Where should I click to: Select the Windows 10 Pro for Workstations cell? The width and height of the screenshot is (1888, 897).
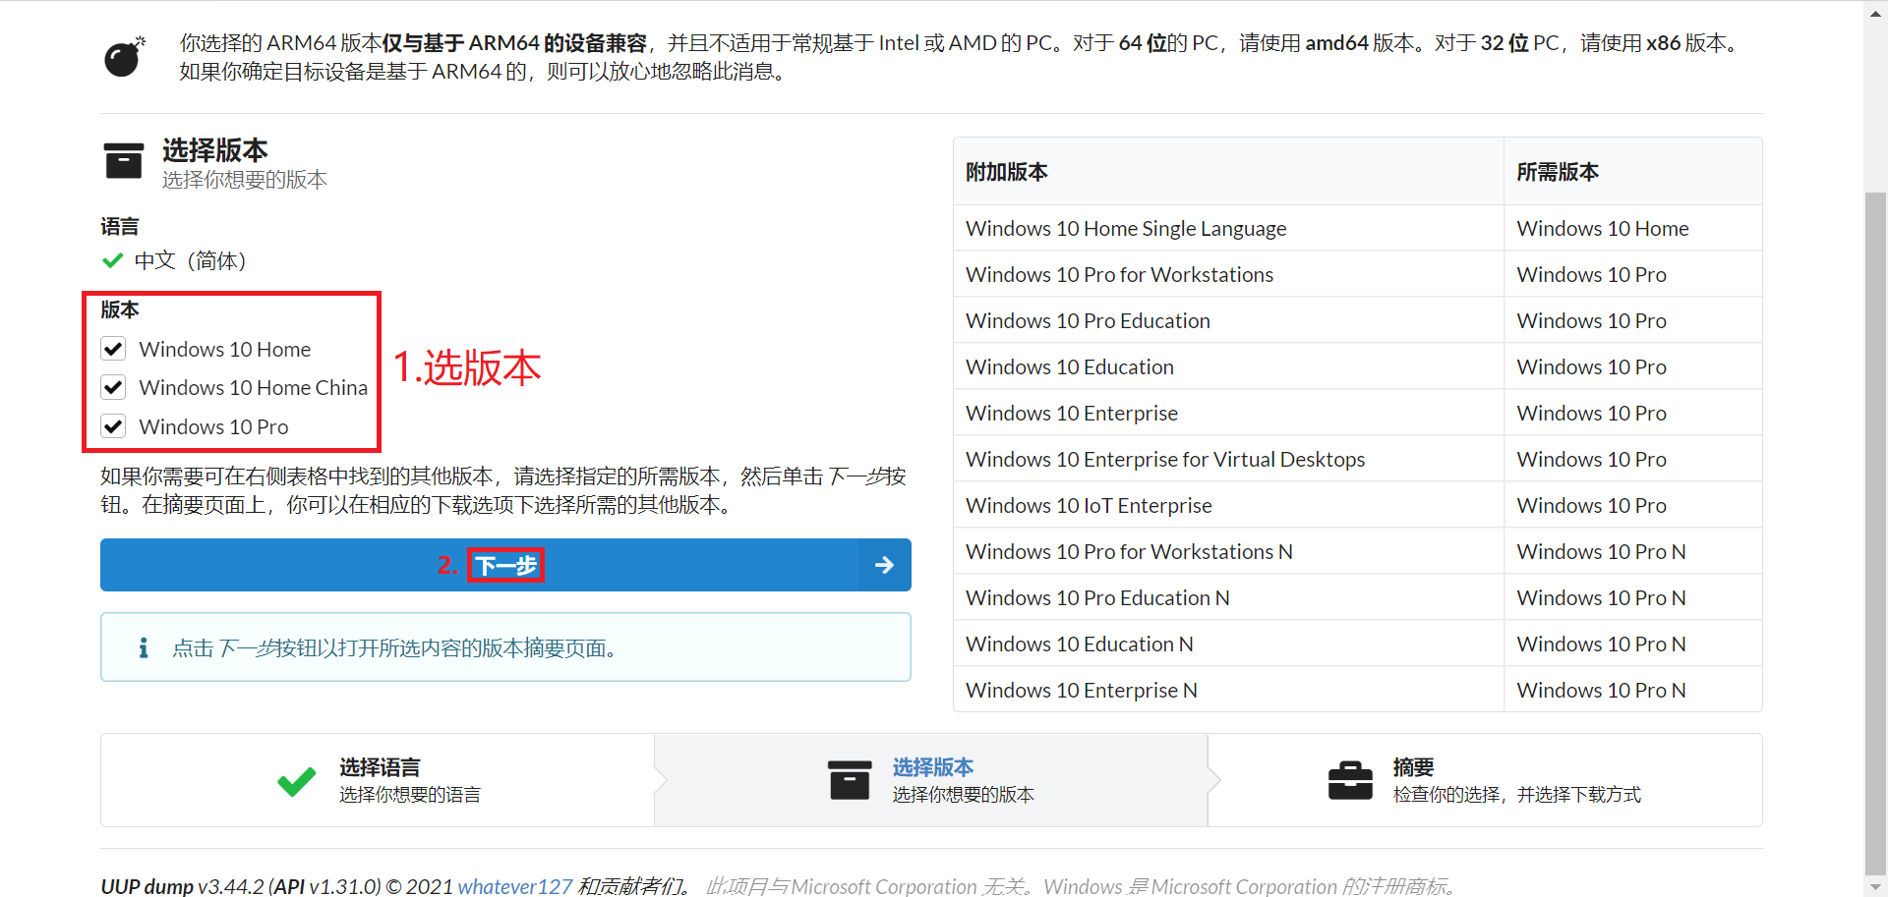[x=1228, y=274]
